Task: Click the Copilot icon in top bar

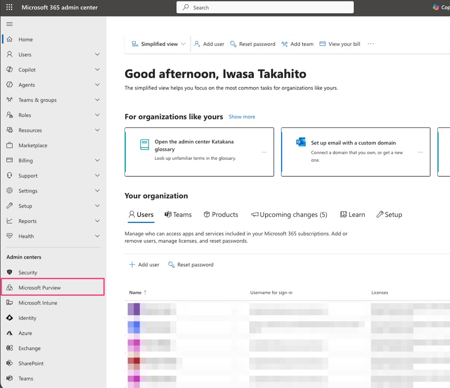Action: click(436, 8)
